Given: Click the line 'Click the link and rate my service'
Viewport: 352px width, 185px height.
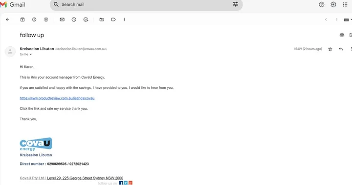Looking at the screenshot, I should 54,108.
